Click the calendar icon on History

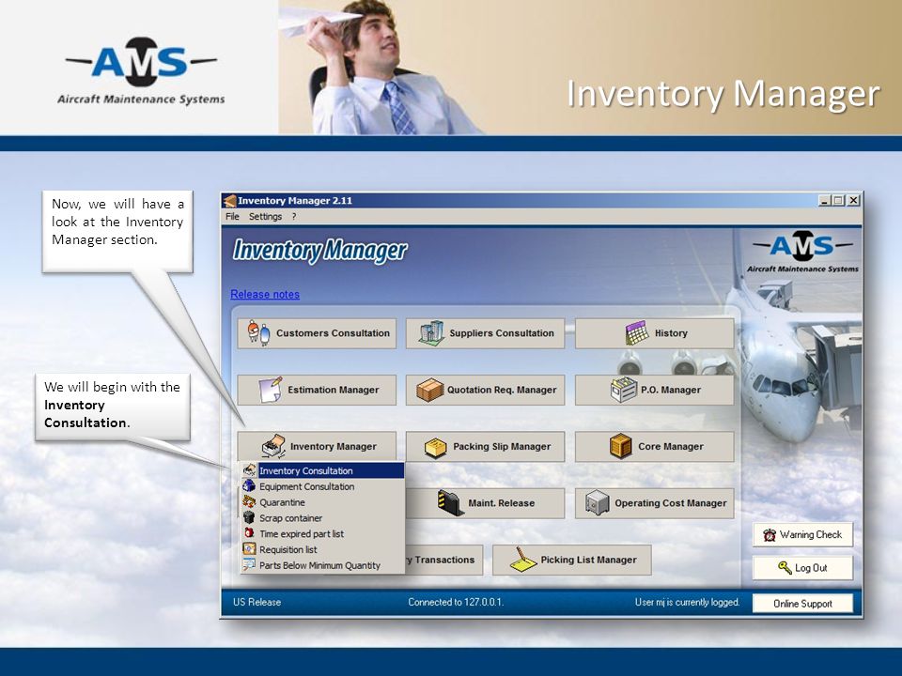(x=637, y=332)
